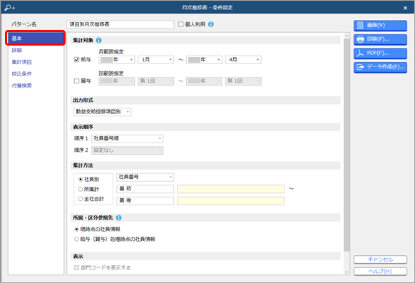
Task: Open the 1月 start month dropdown
Action: click(155, 60)
